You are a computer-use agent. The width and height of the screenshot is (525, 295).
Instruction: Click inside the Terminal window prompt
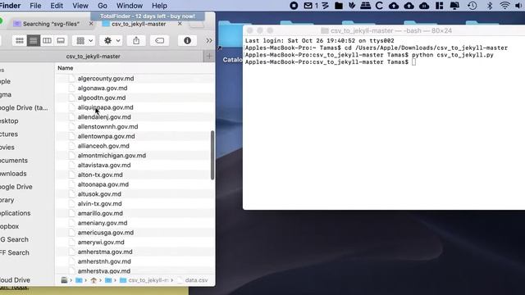tap(413, 62)
